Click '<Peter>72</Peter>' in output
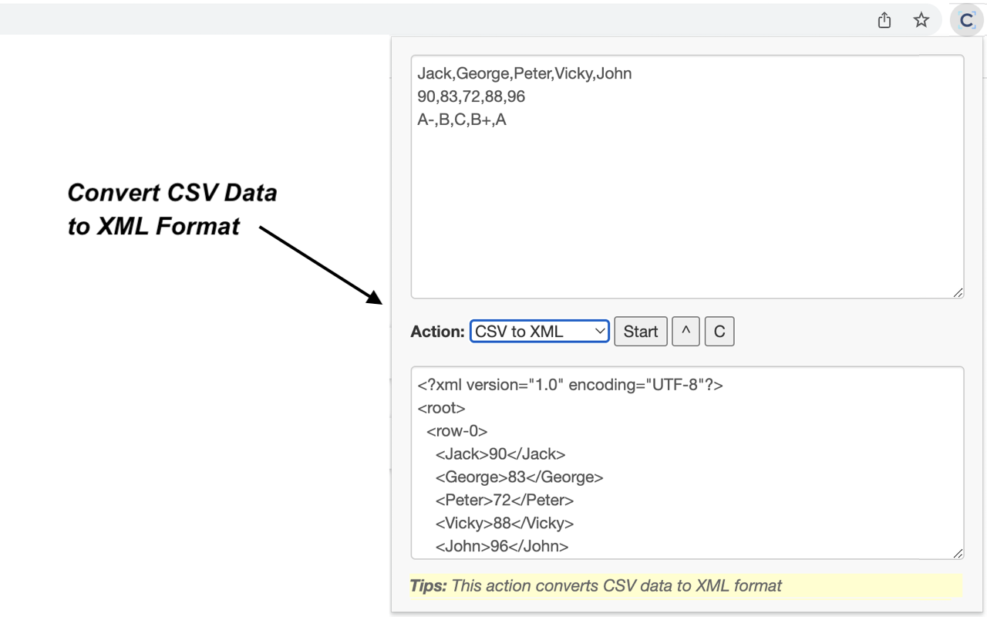 (x=504, y=501)
